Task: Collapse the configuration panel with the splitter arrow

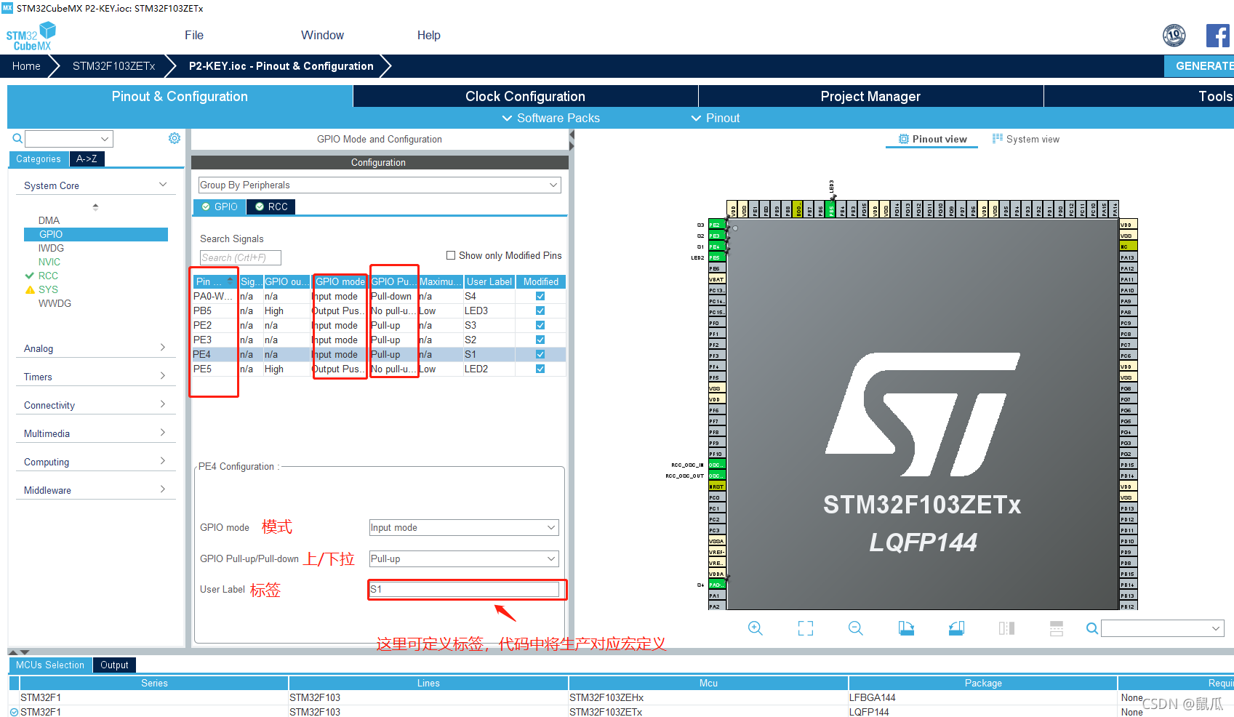Action: pyautogui.click(x=572, y=135)
